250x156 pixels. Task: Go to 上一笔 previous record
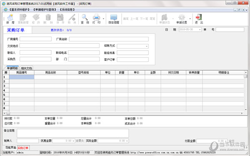[134, 19]
